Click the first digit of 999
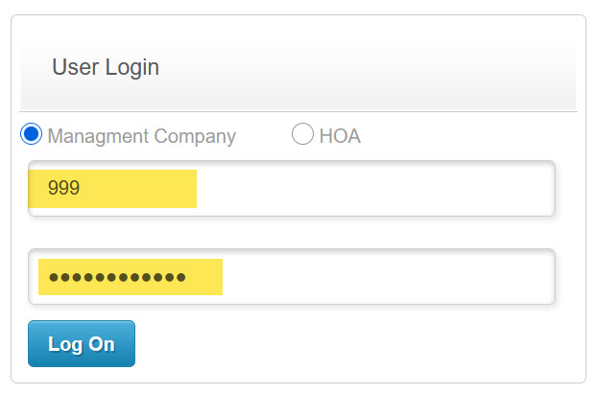Image resolution: width=597 pixels, height=394 pixels. [x=53, y=189]
